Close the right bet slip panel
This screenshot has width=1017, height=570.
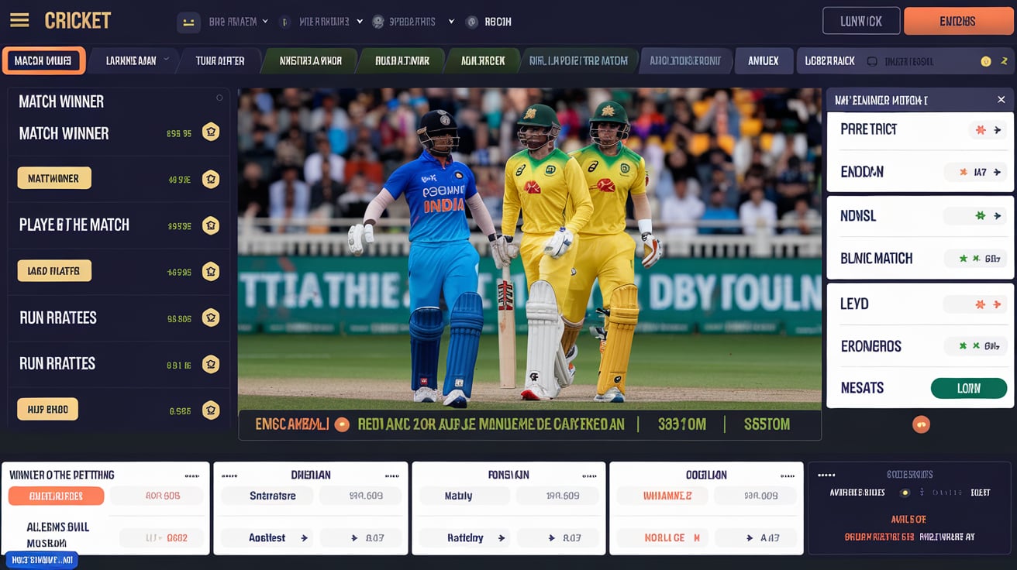(x=1001, y=100)
